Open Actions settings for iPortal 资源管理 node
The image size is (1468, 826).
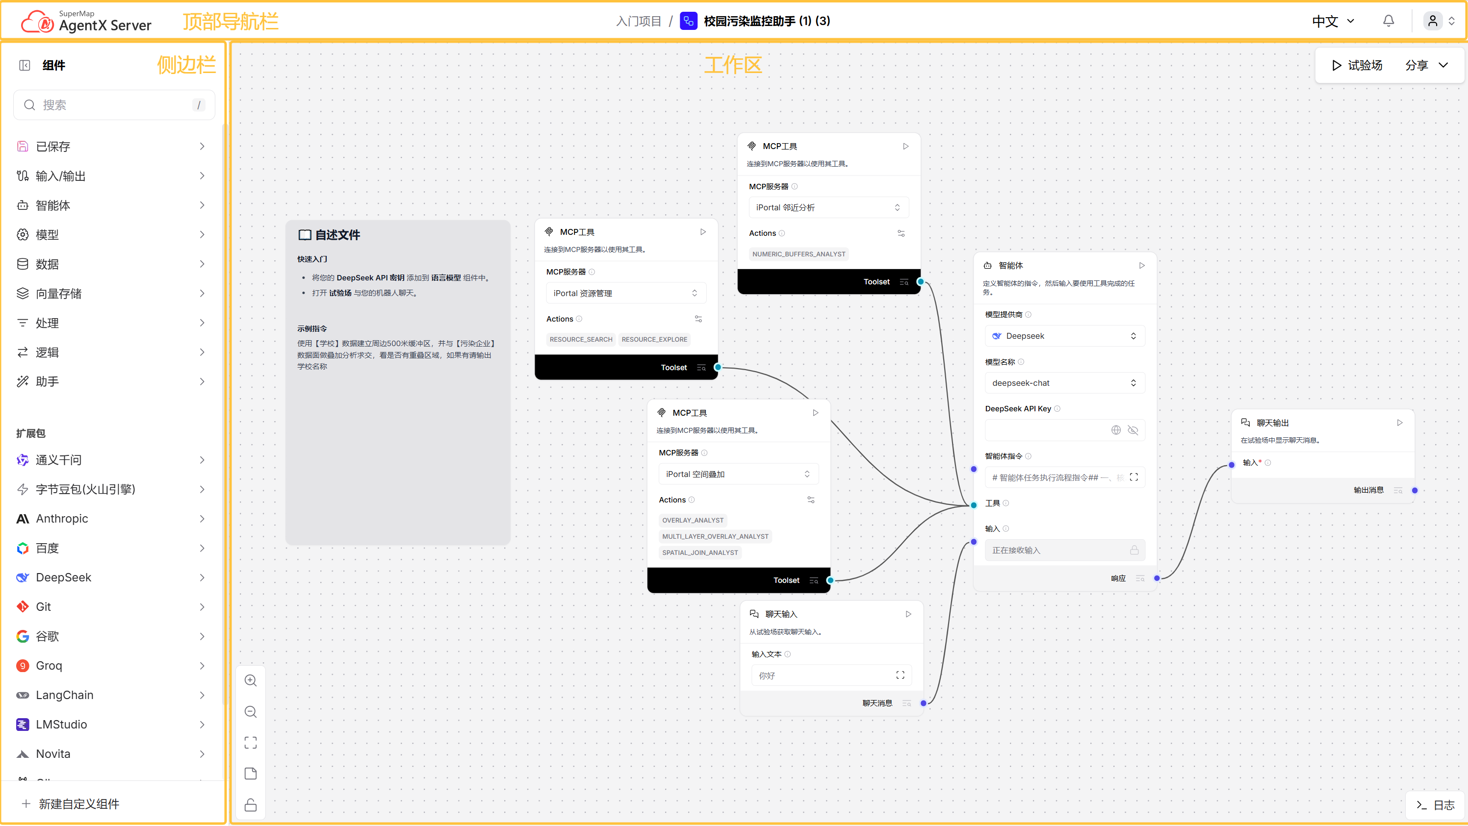pyautogui.click(x=698, y=319)
